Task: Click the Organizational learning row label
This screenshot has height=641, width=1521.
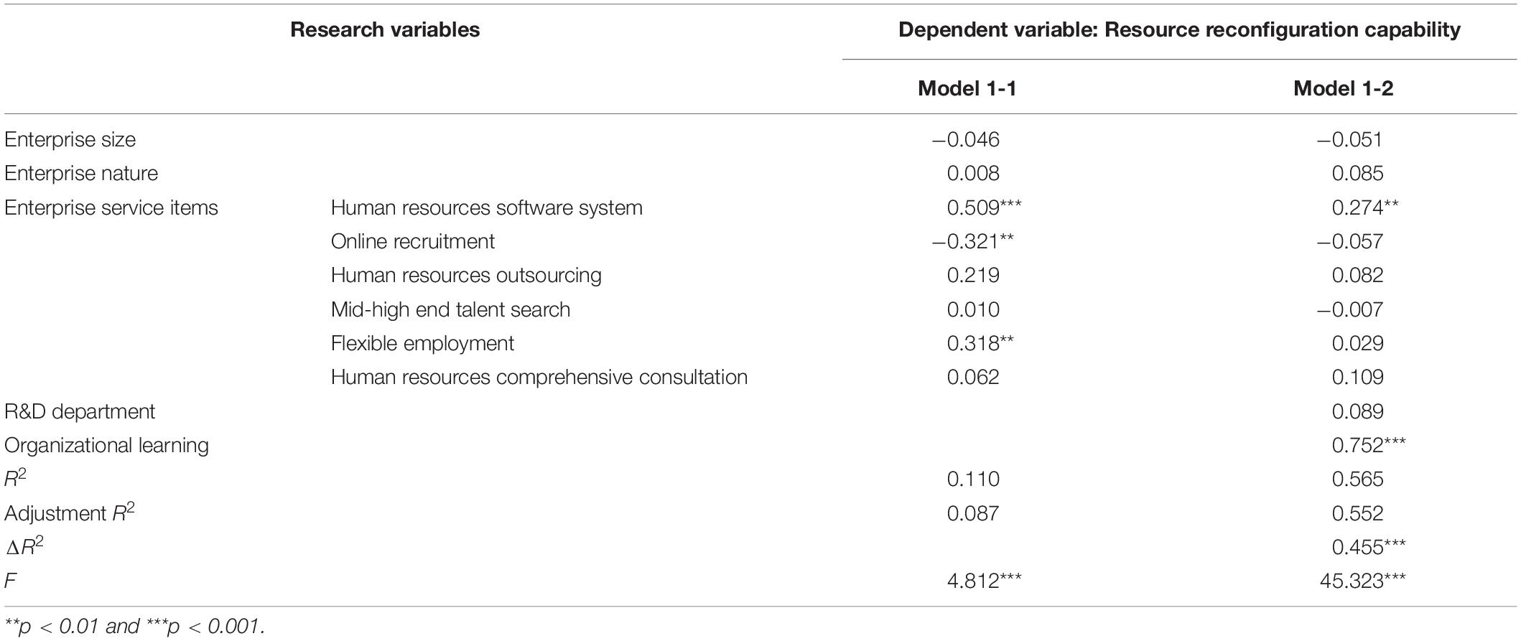Action: click(106, 445)
